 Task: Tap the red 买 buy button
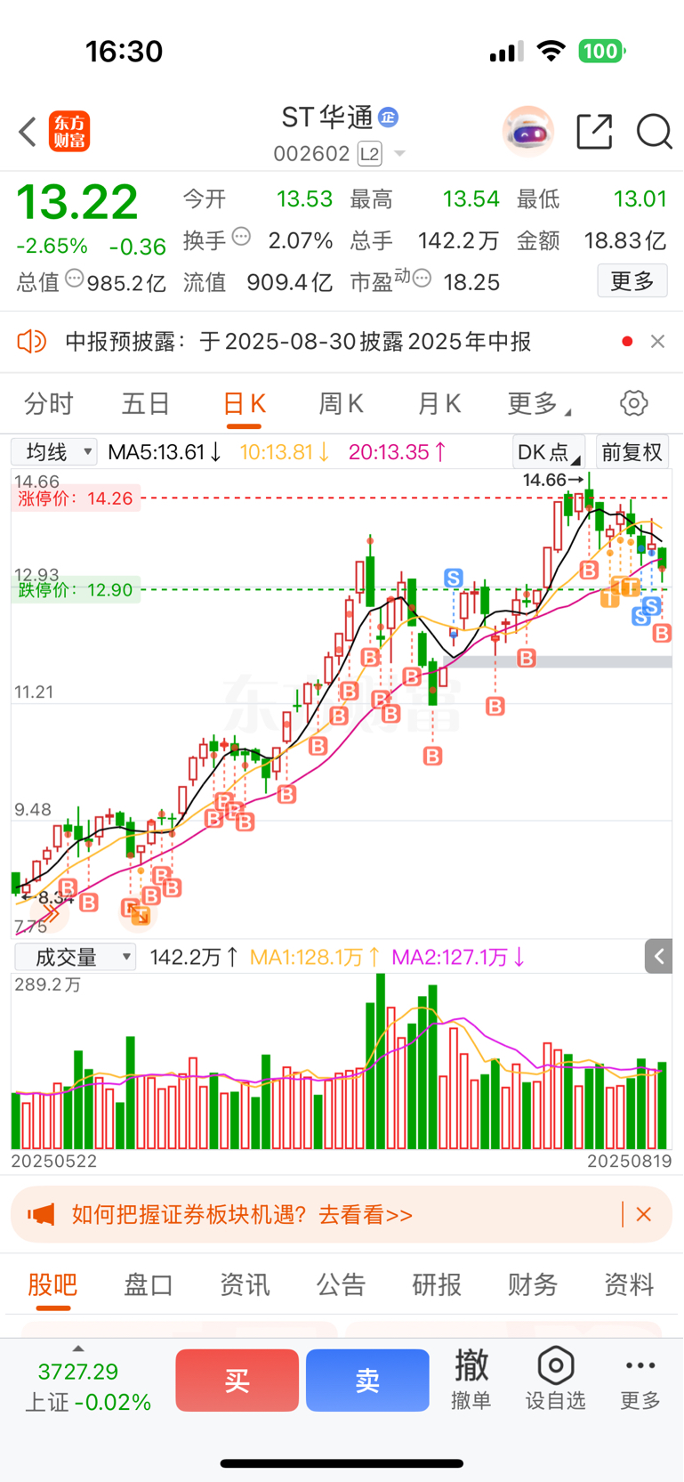pos(237,1381)
